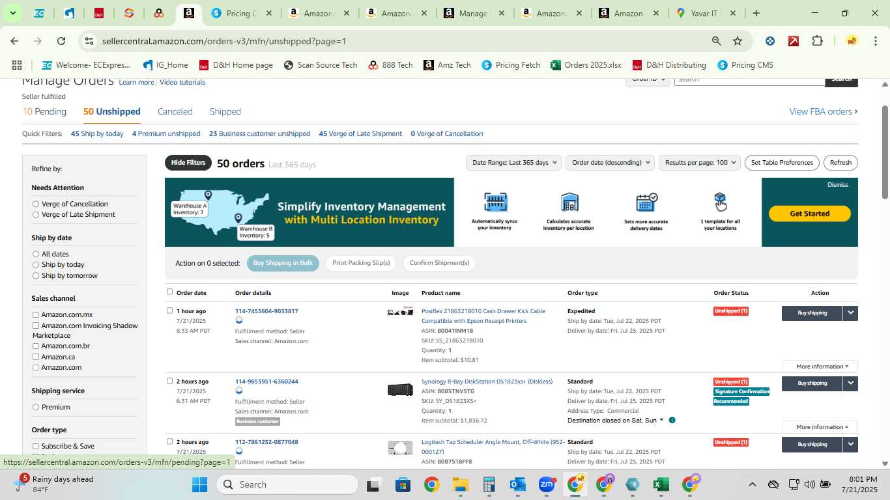Screen dimensions: 890x500
Task: Open Outlook from the taskbar
Action: pyautogui.click(x=518, y=484)
